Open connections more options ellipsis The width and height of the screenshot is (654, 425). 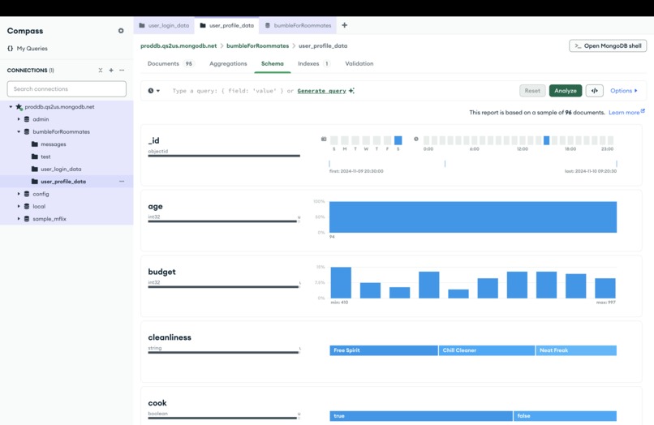[122, 71]
